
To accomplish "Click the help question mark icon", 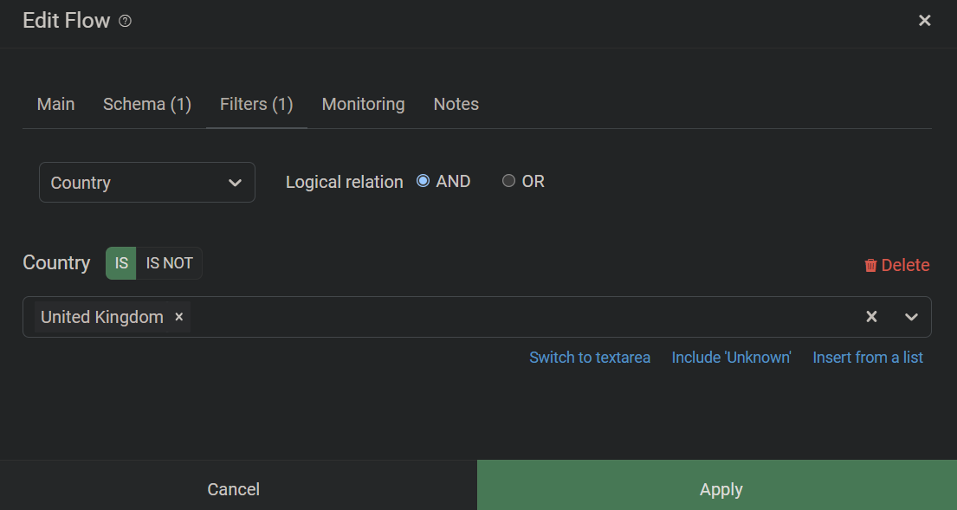I will [x=125, y=21].
